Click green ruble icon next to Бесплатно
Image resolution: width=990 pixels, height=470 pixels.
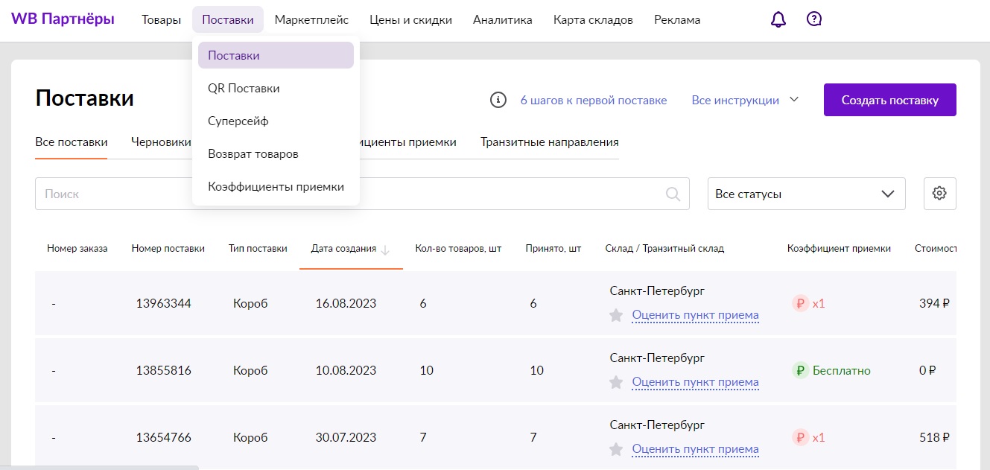coord(800,371)
